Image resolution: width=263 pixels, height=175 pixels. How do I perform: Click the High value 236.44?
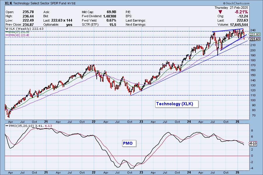(x=28, y=16)
